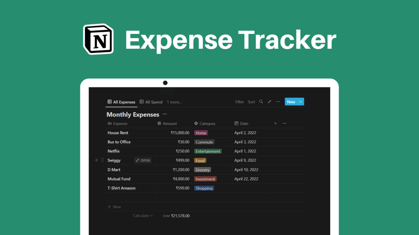Click the Notion logo icon
The image size is (419, 235).
coord(98,39)
